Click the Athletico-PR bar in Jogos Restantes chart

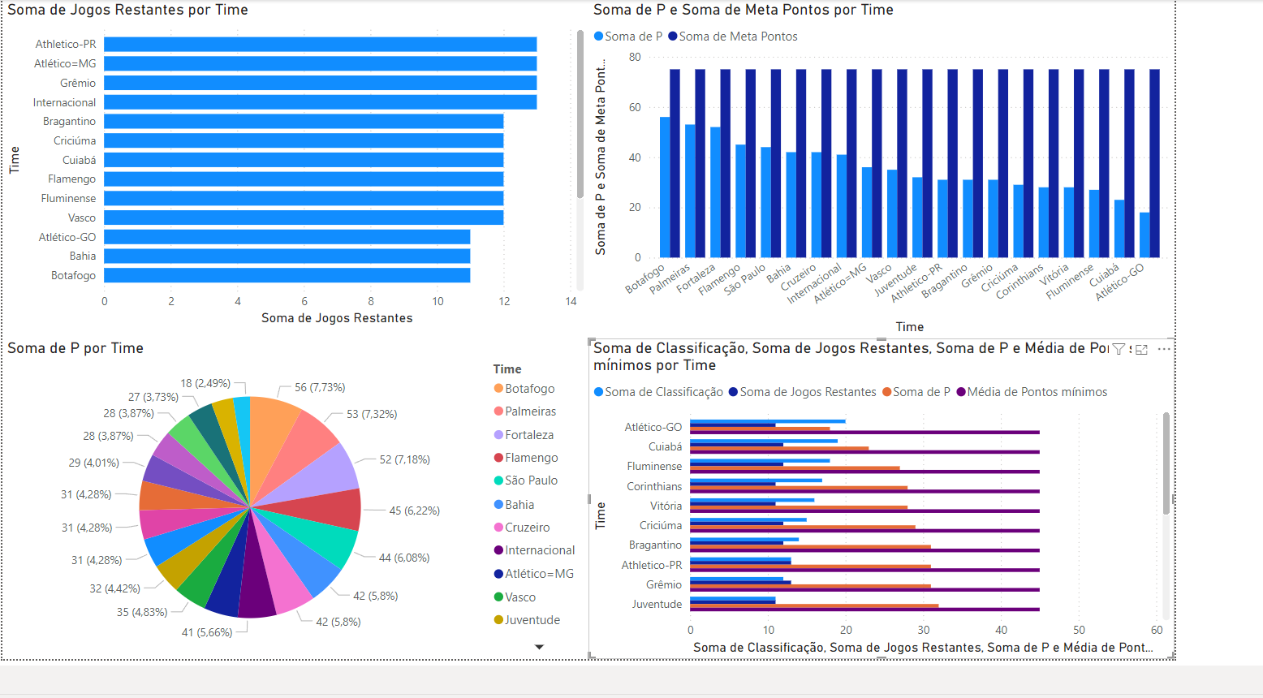(320, 44)
